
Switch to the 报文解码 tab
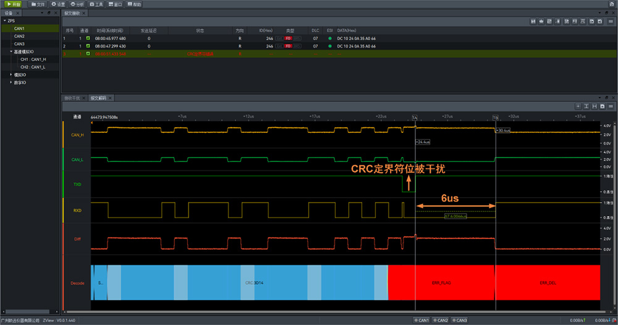[98, 98]
